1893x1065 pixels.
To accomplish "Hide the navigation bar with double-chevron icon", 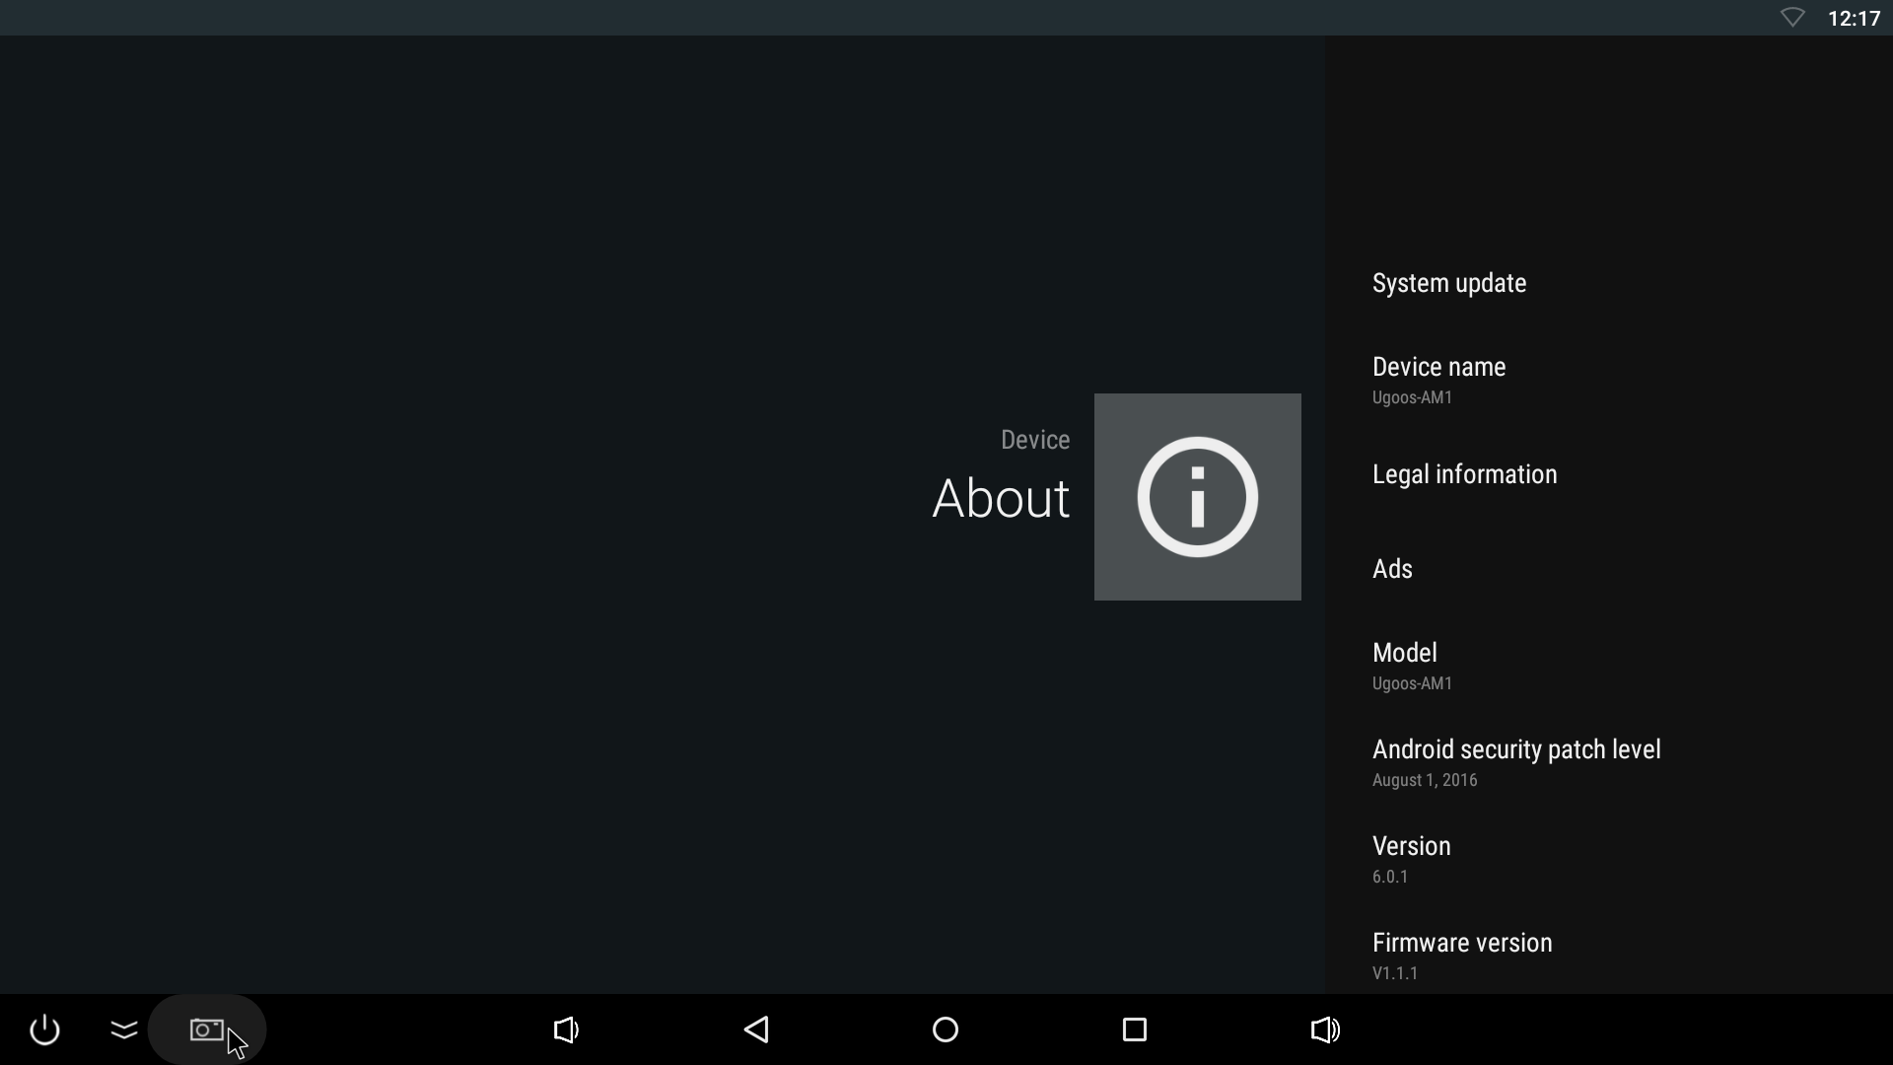I will [124, 1030].
